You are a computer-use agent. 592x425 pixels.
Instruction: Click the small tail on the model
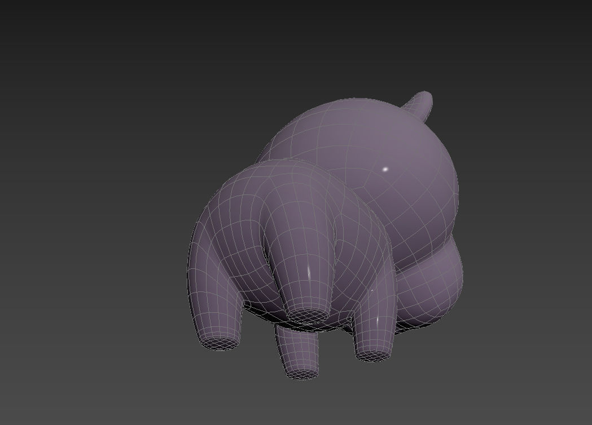pos(418,105)
